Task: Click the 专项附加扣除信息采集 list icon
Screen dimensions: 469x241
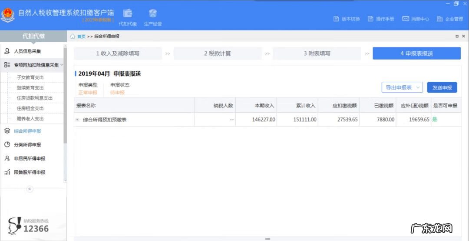Action: click(x=7, y=65)
